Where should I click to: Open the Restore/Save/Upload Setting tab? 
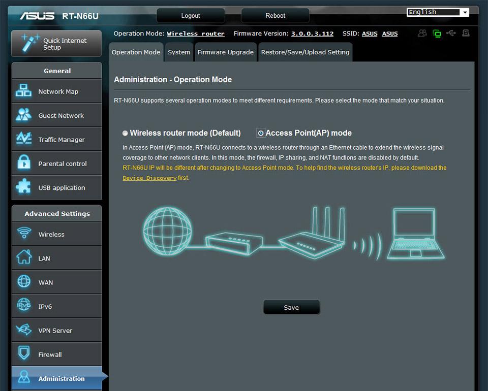click(306, 52)
